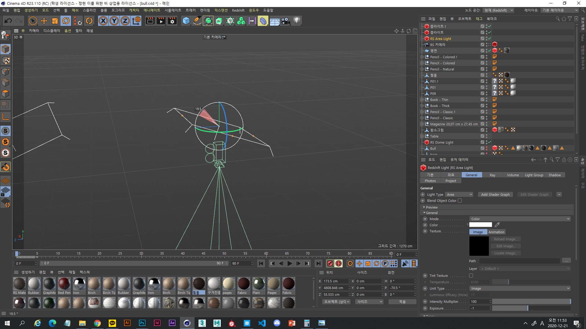The image size is (586, 329).
Task: Select the Rotate tool
Action: coord(66,21)
